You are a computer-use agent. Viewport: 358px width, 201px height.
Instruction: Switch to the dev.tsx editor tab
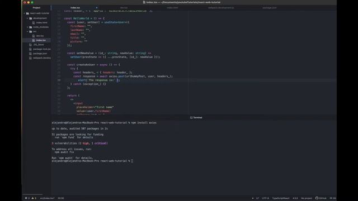(124, 8)
